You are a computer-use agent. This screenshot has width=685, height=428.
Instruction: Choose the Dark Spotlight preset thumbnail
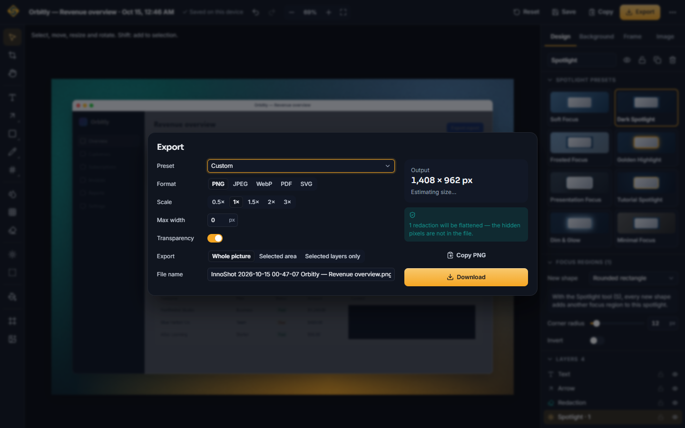pos(646,107)
